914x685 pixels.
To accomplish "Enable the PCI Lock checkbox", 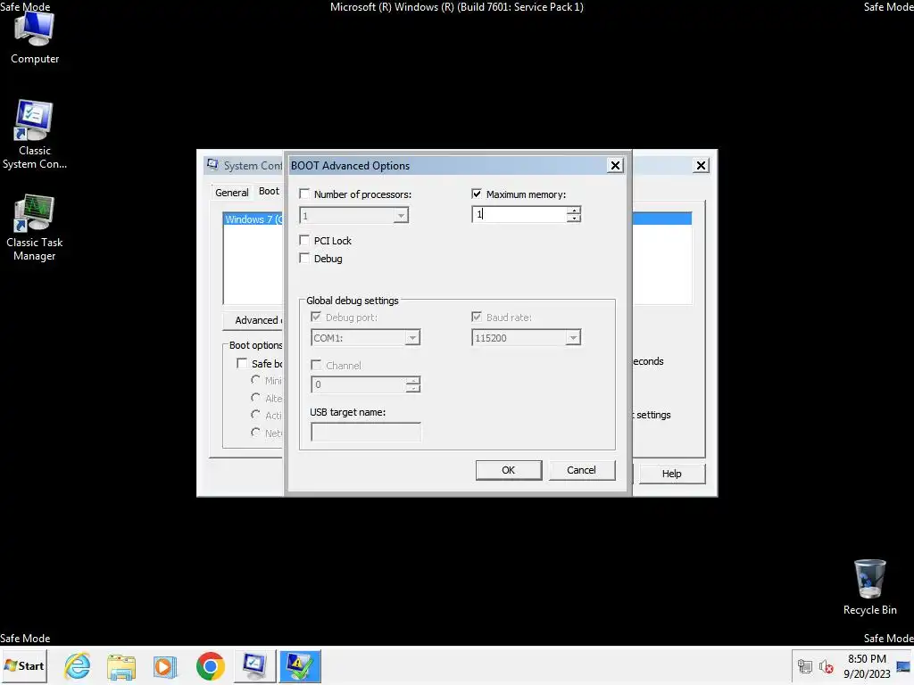I will pos(304,240).
